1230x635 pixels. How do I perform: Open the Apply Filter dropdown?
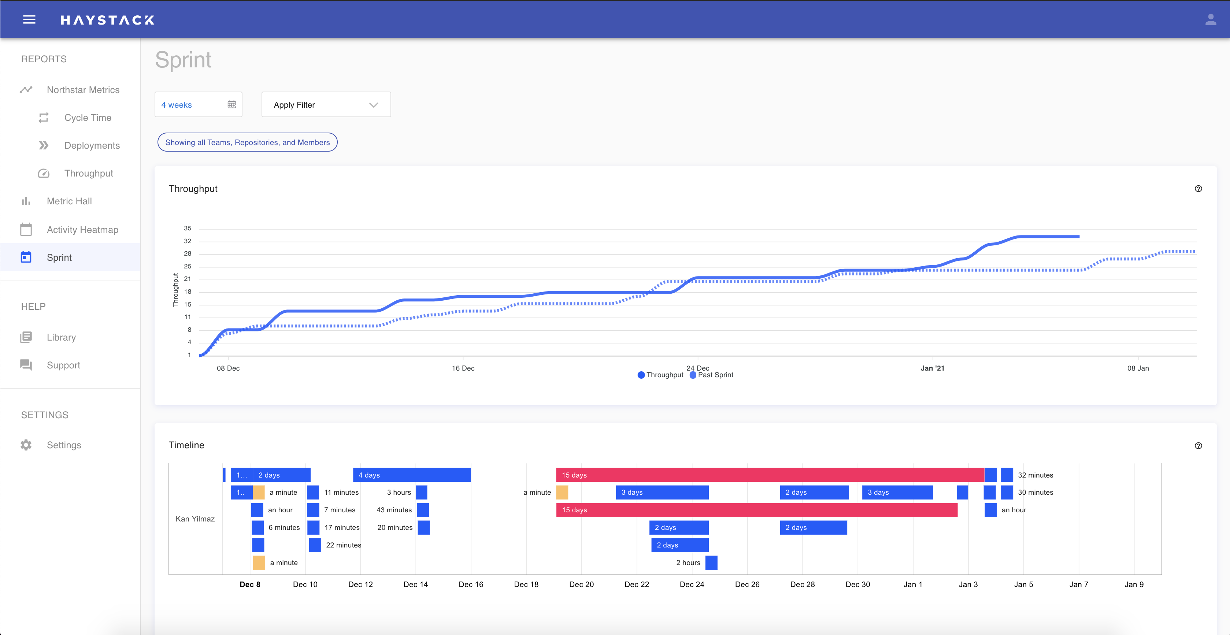click(326, 105)
